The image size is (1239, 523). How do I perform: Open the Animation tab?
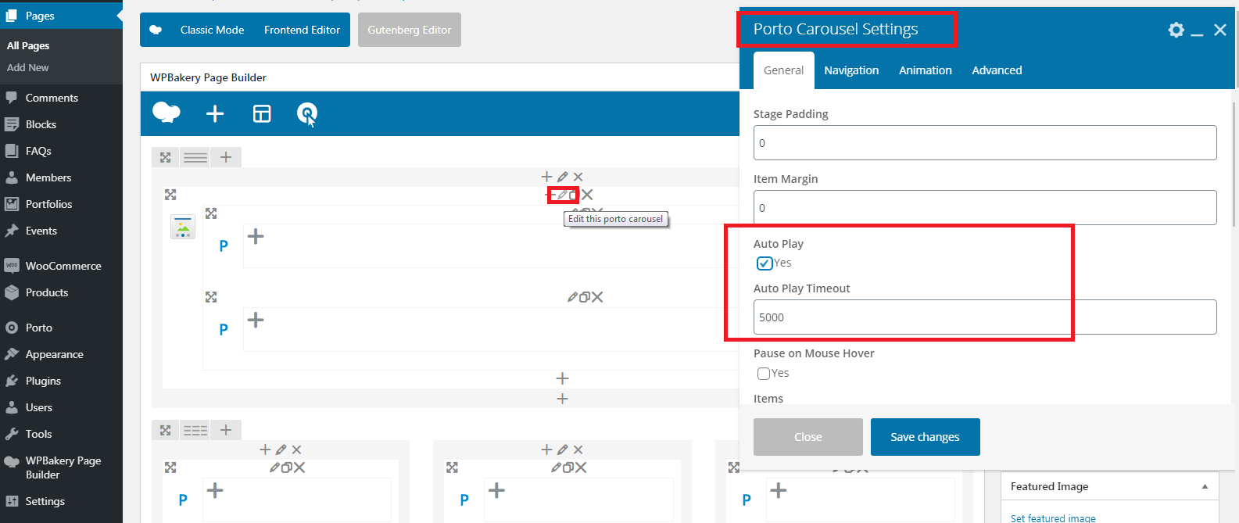click(x=926, y=70)
